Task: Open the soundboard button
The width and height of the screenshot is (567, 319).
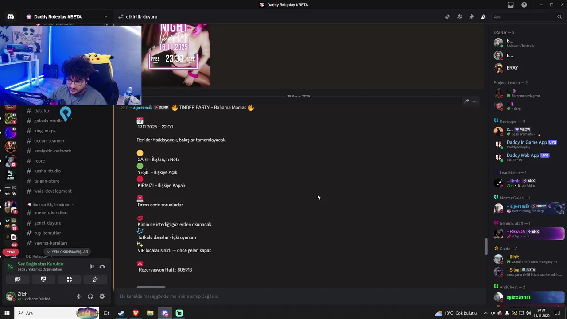Action: pos(95,280)
